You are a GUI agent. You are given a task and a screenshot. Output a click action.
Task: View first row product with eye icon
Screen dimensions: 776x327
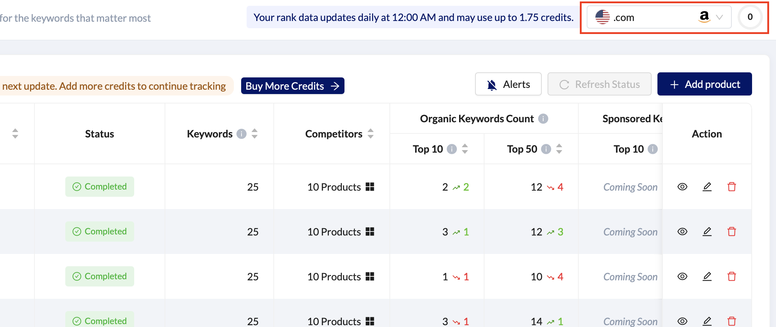pyautogui.click(x=682, y=187)
